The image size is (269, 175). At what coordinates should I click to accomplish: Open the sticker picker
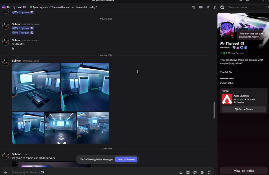point(195,172)
